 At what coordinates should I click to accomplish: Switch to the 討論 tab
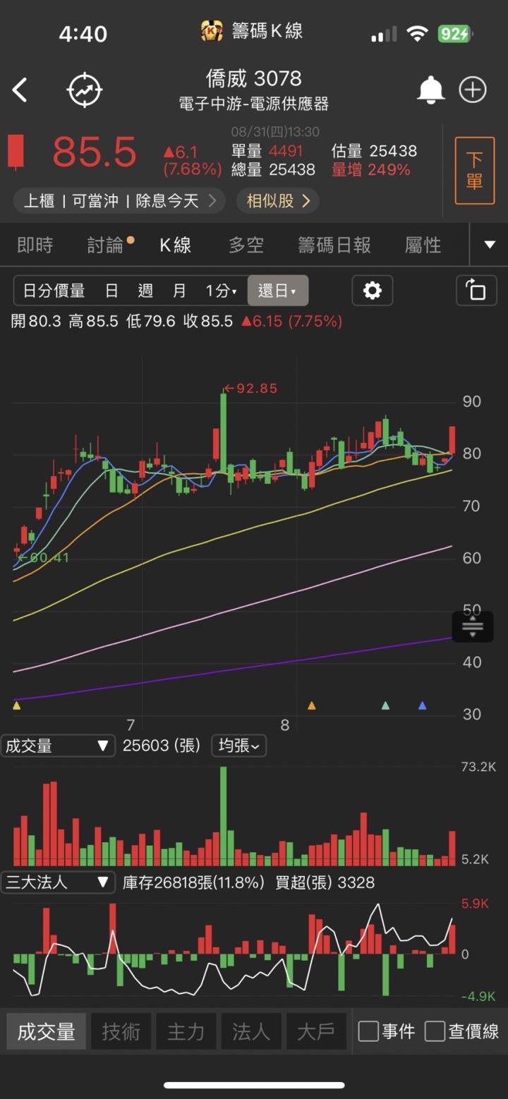[106, 245]
